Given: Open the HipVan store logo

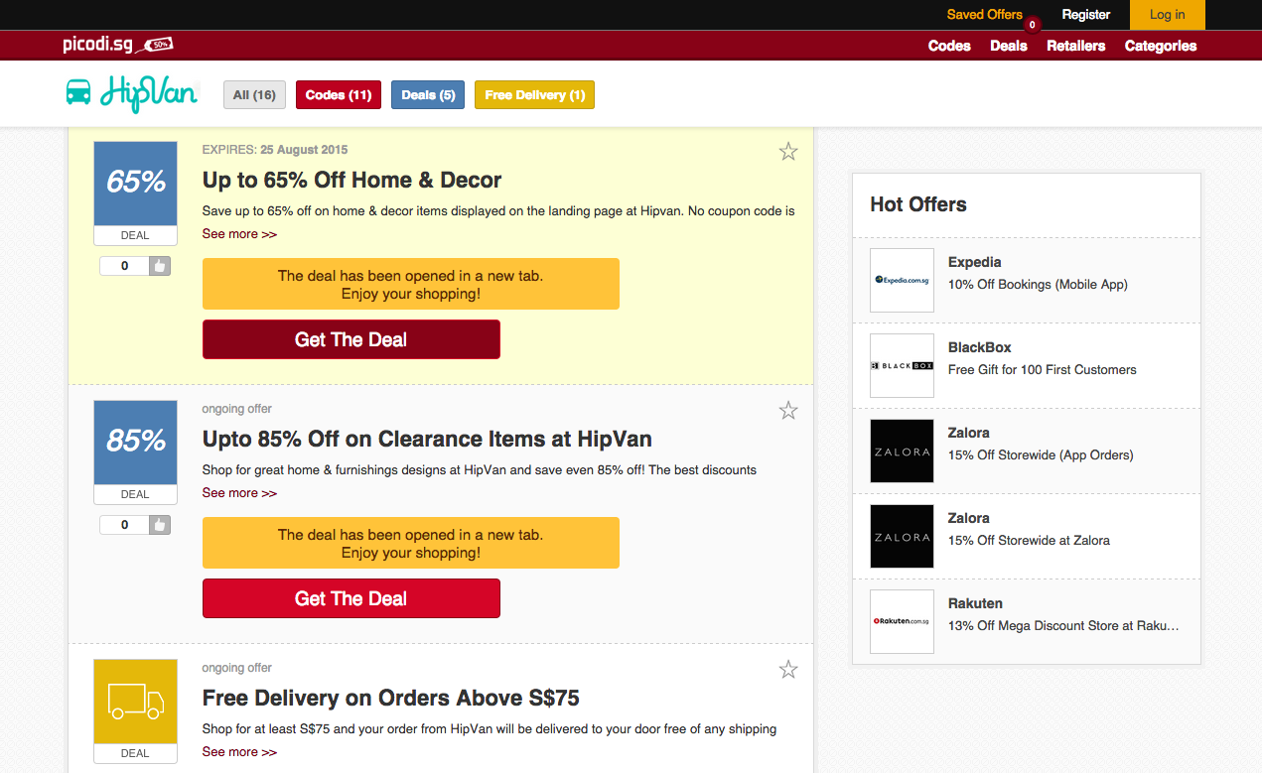Looking at the screenshot, I should tap(131, 93).
